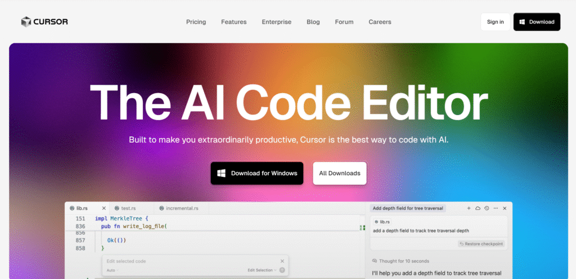Open All Downloads
The image size is (576, 279).
(339, 173)
